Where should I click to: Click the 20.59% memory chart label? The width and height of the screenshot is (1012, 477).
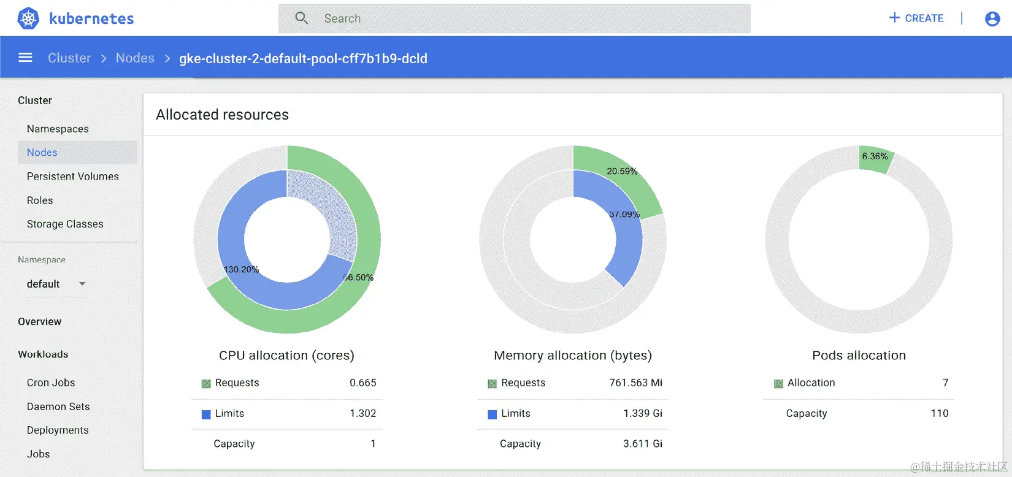tap(622, 171)
